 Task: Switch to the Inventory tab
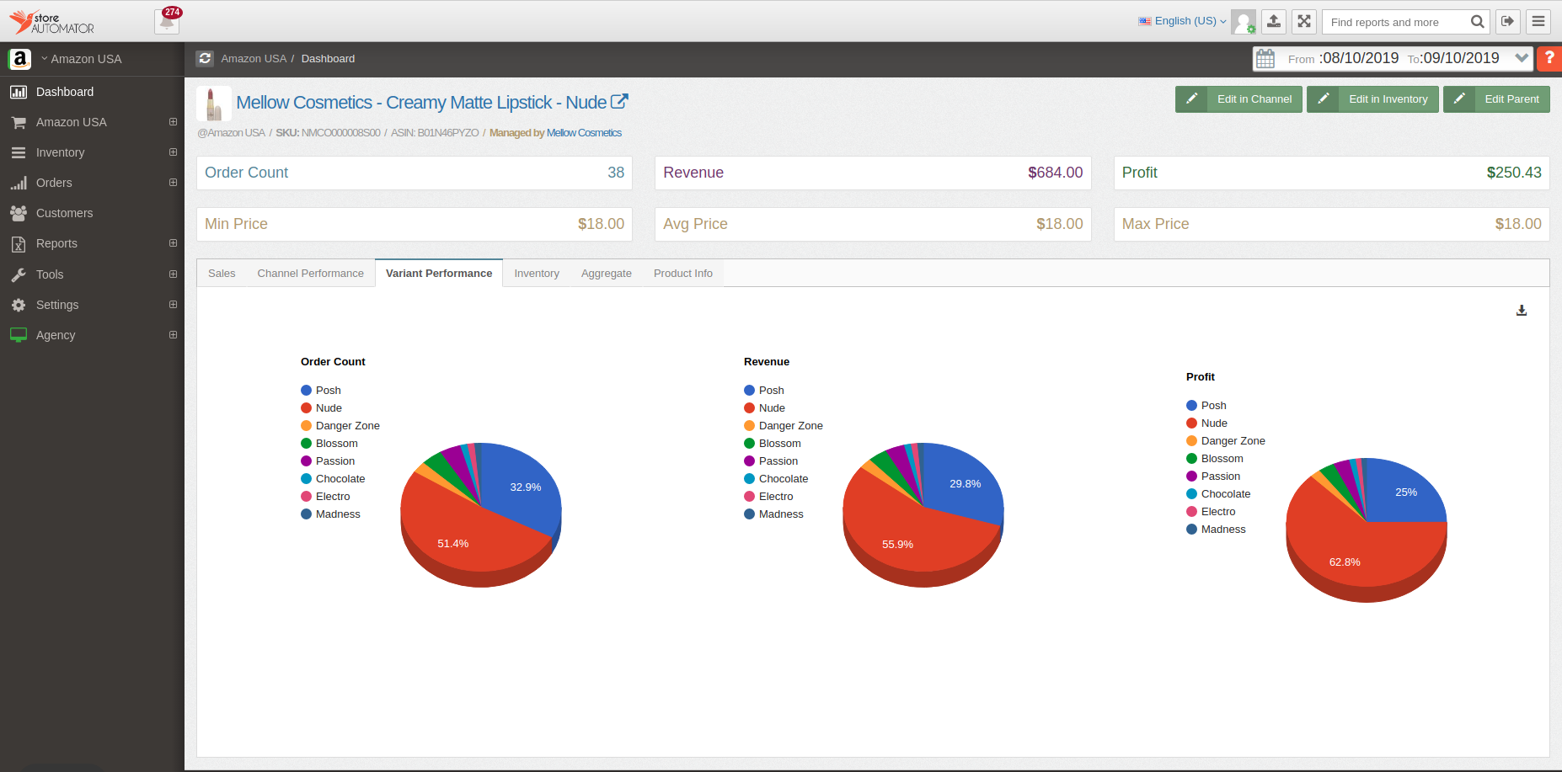pos(537,274)
